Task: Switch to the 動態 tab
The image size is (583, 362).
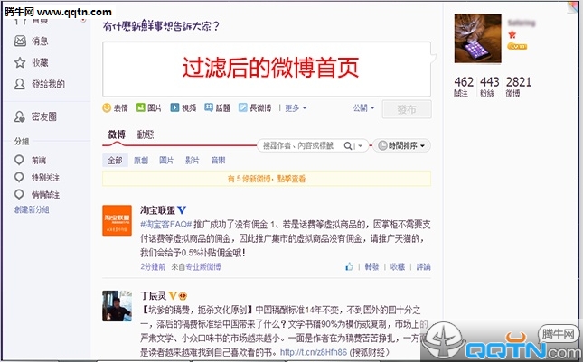Action: 145,135
